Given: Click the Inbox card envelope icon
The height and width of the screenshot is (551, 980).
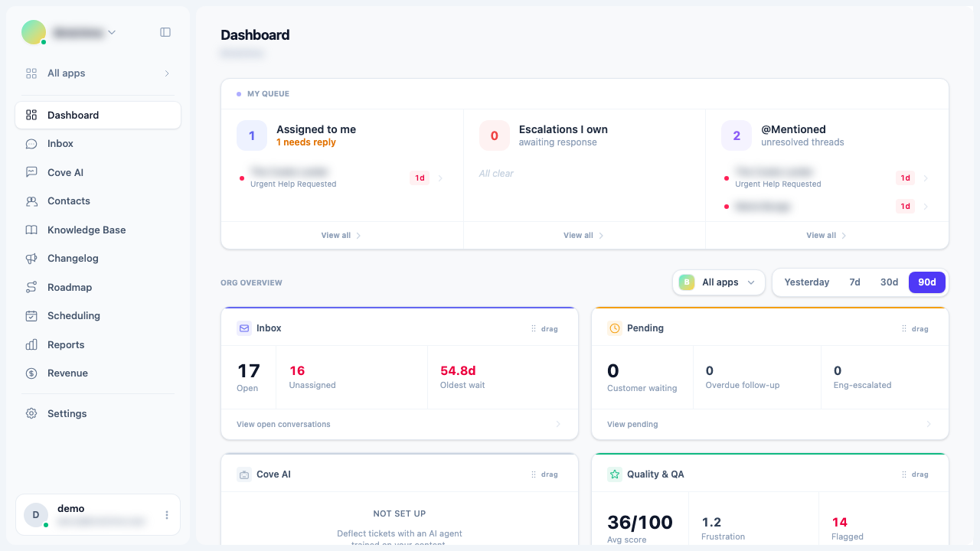Looking at the screenshot, I should click(244, 328).
